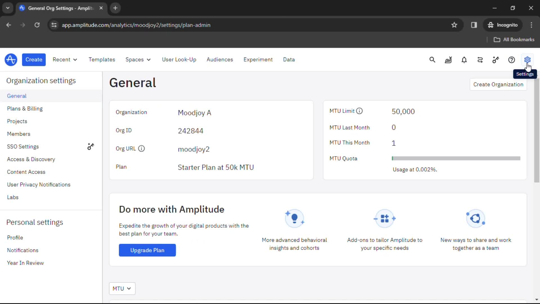This screenshot has height=304, width=540.
Task: Click the MTU Limit info tooltip icon
Action: pyautogui.click(x=359, y=111)
